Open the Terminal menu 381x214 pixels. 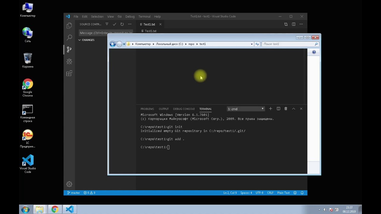point(144,16)
